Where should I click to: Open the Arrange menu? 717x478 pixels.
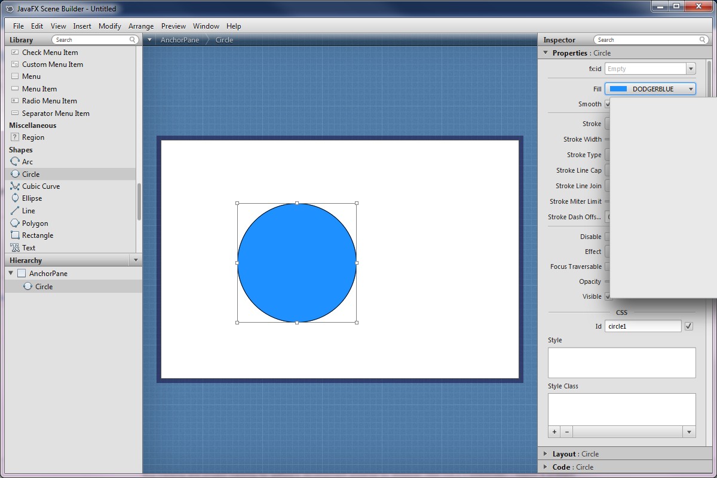(141, 26)
